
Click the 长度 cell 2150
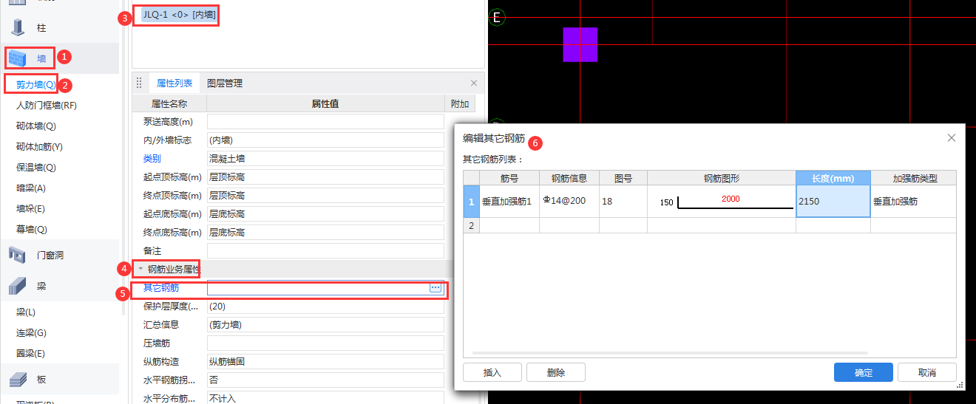tap(833, 201)
